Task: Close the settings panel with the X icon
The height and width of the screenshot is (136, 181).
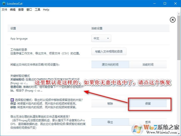Action: click(x=172, y=20)
